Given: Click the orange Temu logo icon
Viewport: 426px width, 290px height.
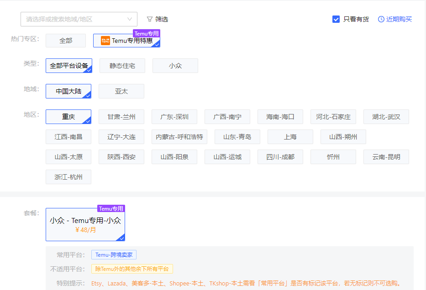Looking at the screenshot, I should coord(105,41).
